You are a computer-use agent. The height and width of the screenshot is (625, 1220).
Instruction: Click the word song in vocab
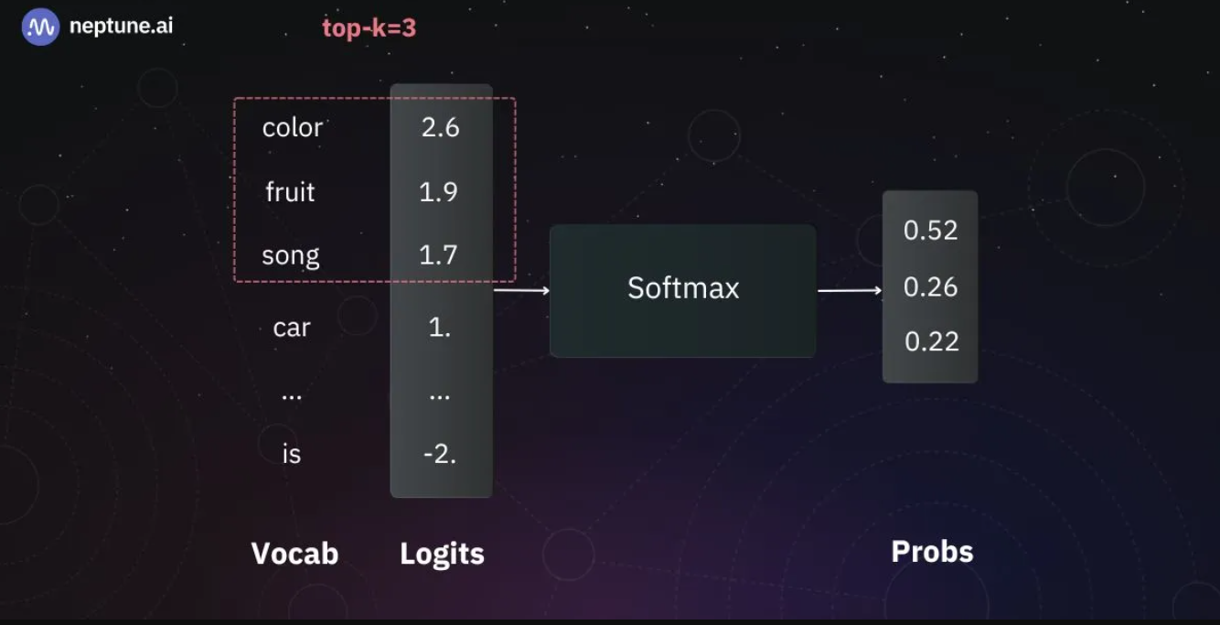tap(291, 255)
